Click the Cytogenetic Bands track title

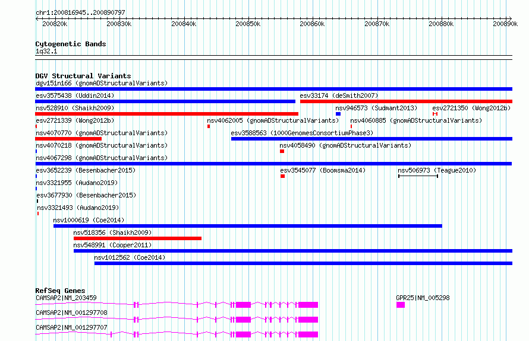[x=71, y=44]
